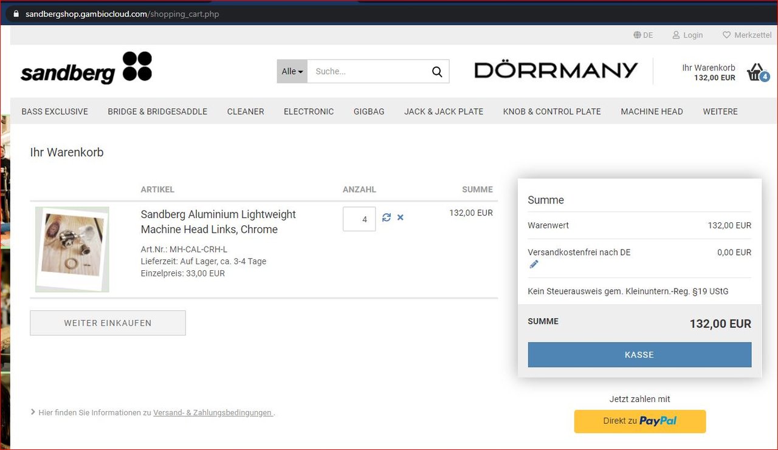Edit shipping country pencil icon
This screenshot has height=450, width=778.
534,264
